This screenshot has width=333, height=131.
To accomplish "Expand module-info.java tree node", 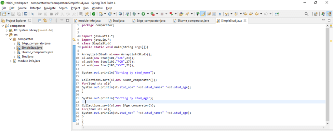I will coord(10,61).
